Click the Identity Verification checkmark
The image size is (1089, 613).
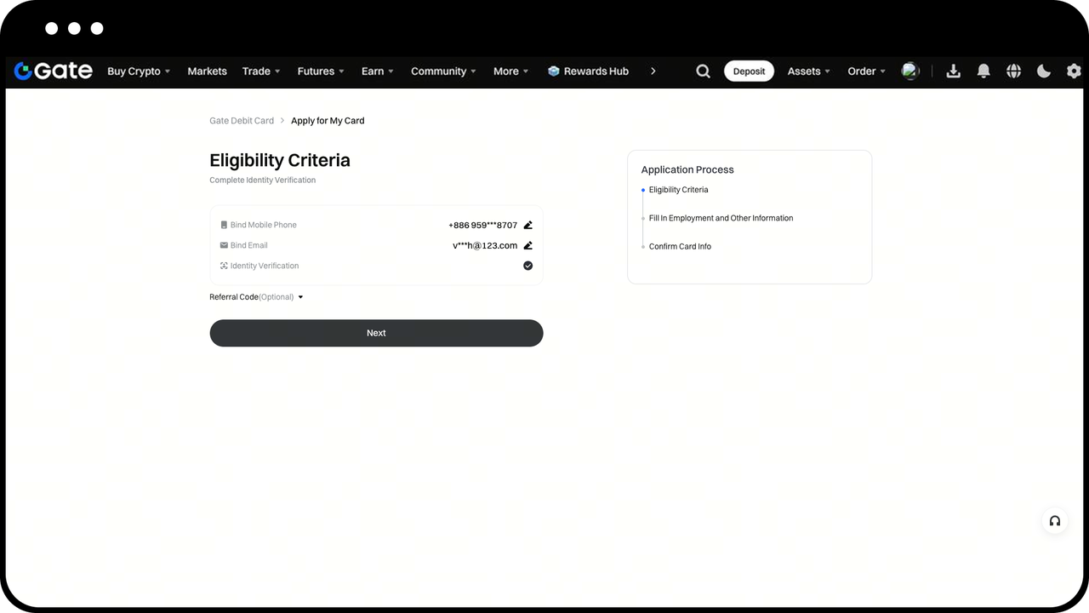527,265
